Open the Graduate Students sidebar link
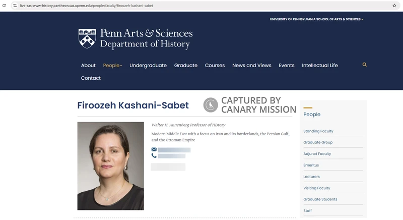 coord(320,199)
